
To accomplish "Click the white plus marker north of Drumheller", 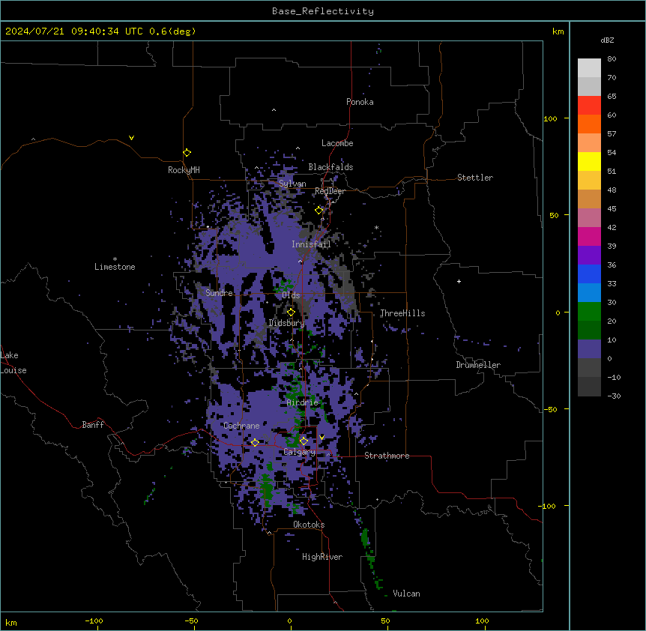I will pos(459,281).
